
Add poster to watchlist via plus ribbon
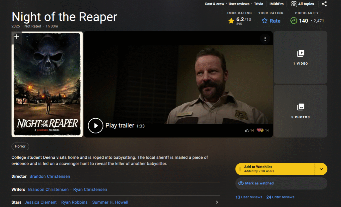click(17, 37)
